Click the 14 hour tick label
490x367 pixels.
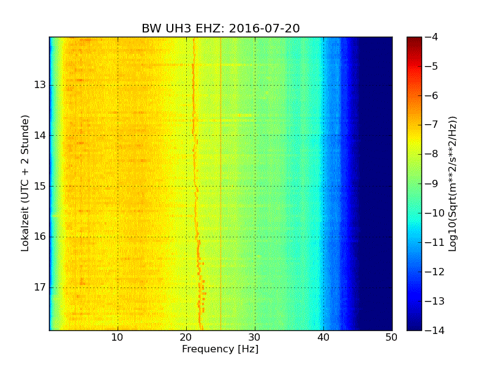point(40,135)
